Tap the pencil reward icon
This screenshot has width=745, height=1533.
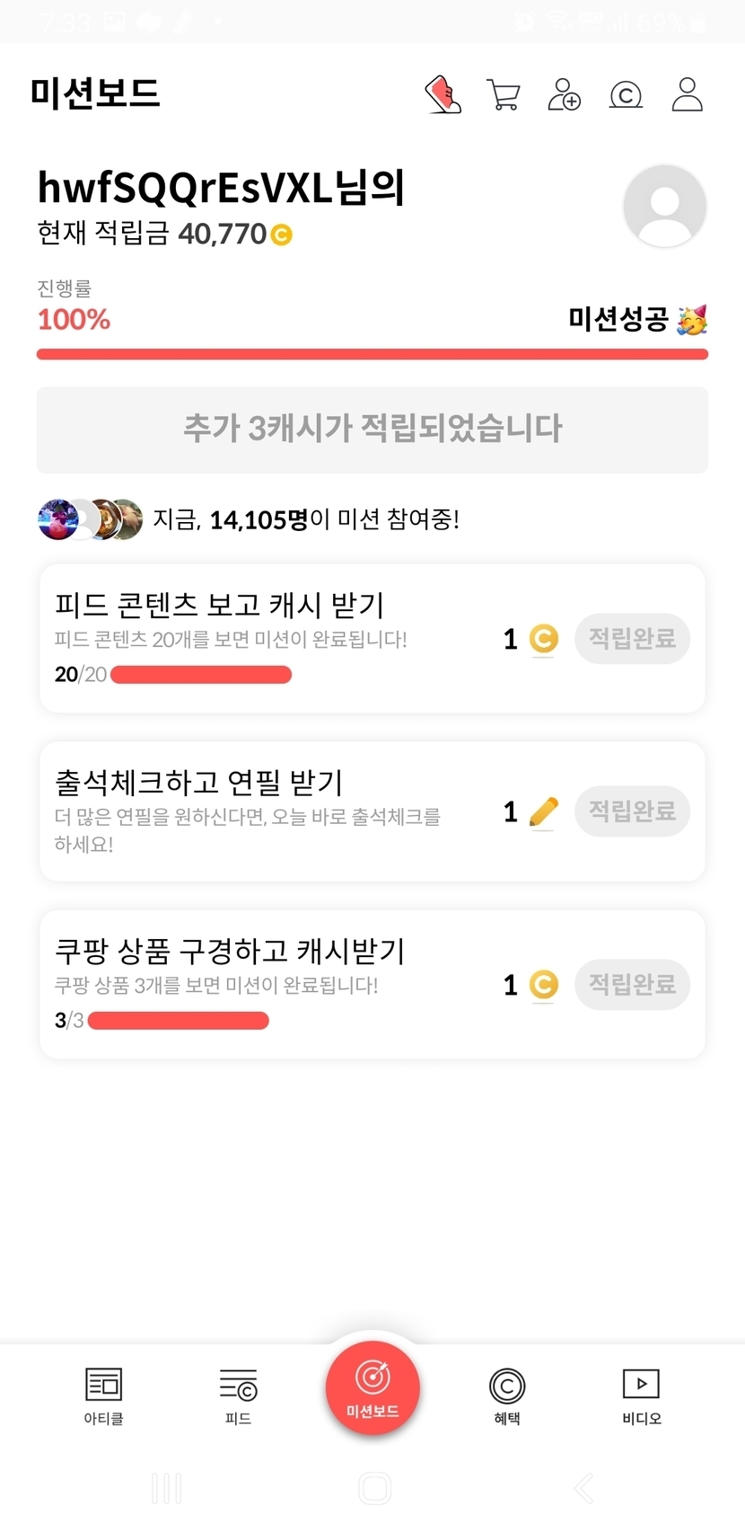pos(544,812)
